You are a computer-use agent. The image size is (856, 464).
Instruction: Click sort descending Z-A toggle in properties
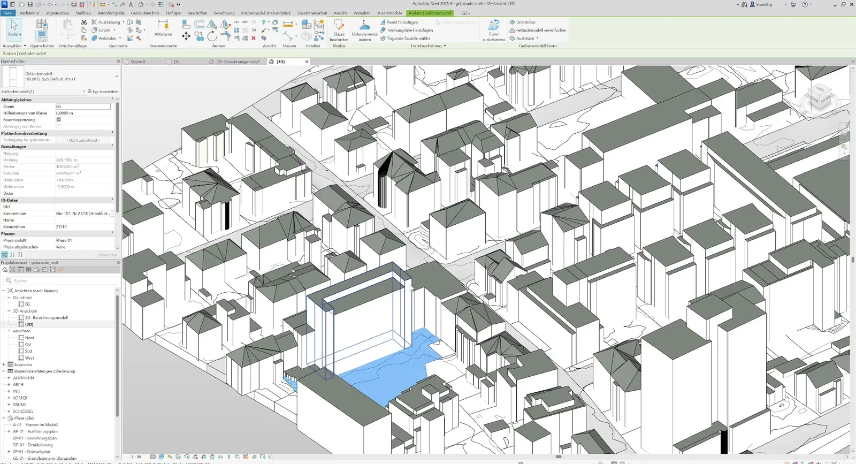pos(20,255)
